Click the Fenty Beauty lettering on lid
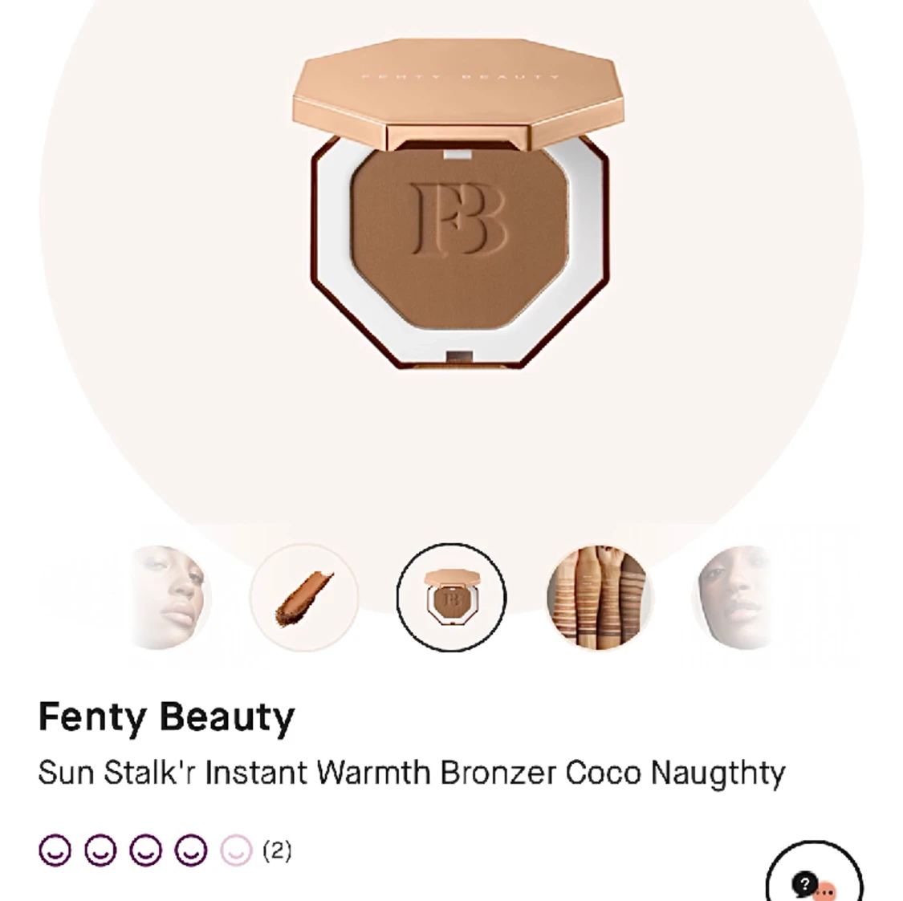Viewport: 903px width, 901px height. tap(460, 76)
